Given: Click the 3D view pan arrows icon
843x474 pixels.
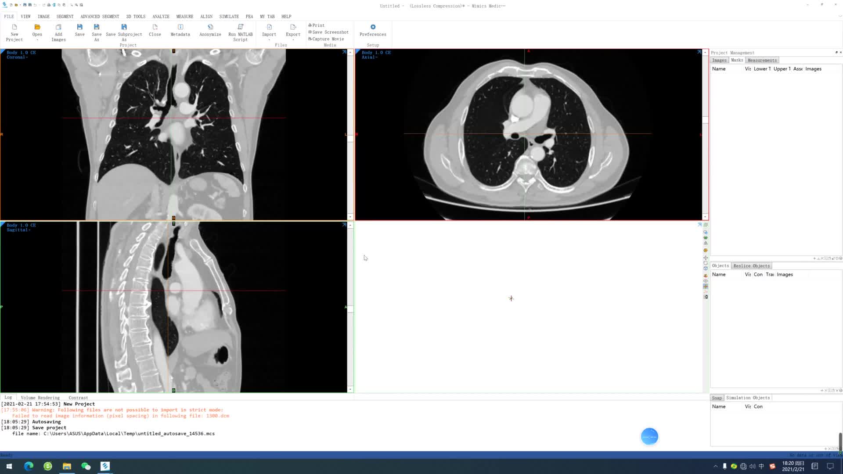Looking at the screenshot, I should 706,258.
